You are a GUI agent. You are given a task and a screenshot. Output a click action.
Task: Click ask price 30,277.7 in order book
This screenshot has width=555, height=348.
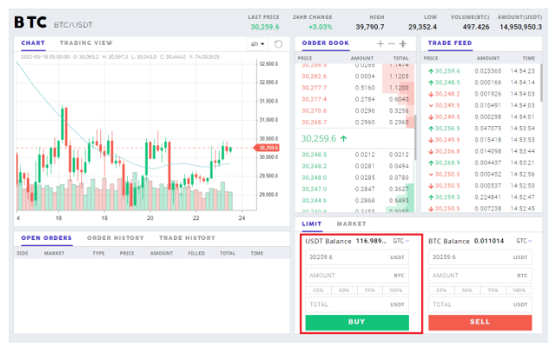(314, 88)
